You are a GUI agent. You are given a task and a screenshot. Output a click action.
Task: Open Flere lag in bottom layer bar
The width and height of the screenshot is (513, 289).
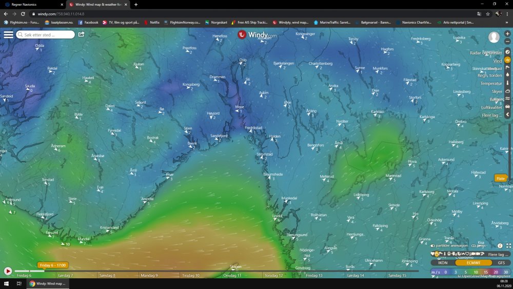pyautogui.click(x=498, y=254)
